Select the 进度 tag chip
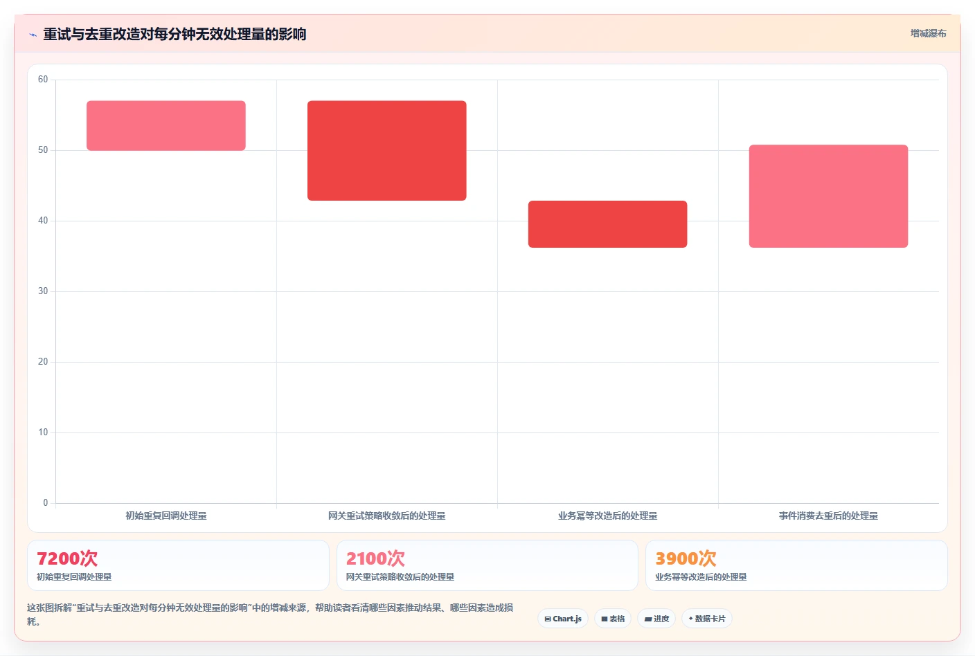This screenshot has width=975, height=656. 656,619
